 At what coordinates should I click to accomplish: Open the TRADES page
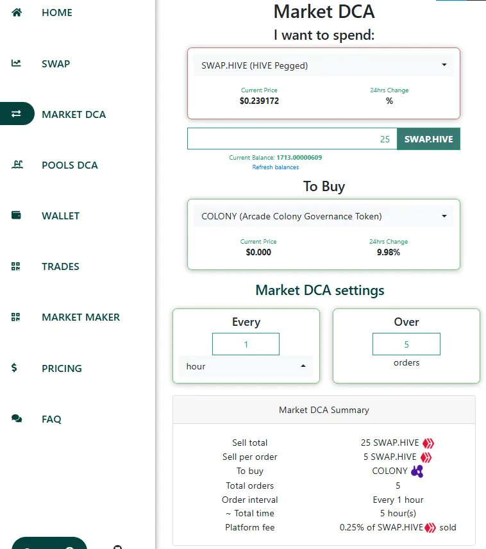(60, 267)
